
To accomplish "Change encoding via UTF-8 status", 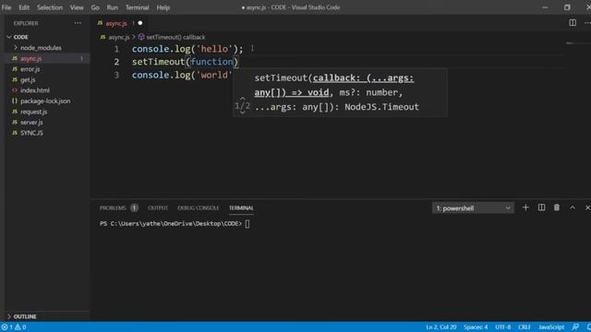I will pyautogui.click(x=502, y=327).
